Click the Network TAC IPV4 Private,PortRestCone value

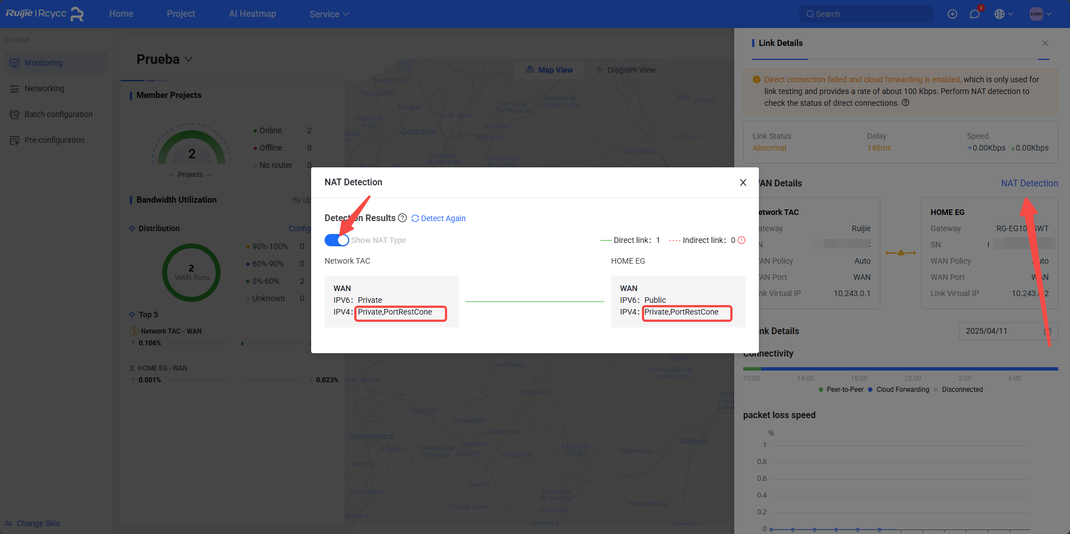(x=395, y=312)
